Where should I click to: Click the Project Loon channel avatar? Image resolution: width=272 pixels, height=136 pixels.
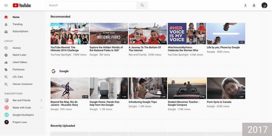(7, 122)
